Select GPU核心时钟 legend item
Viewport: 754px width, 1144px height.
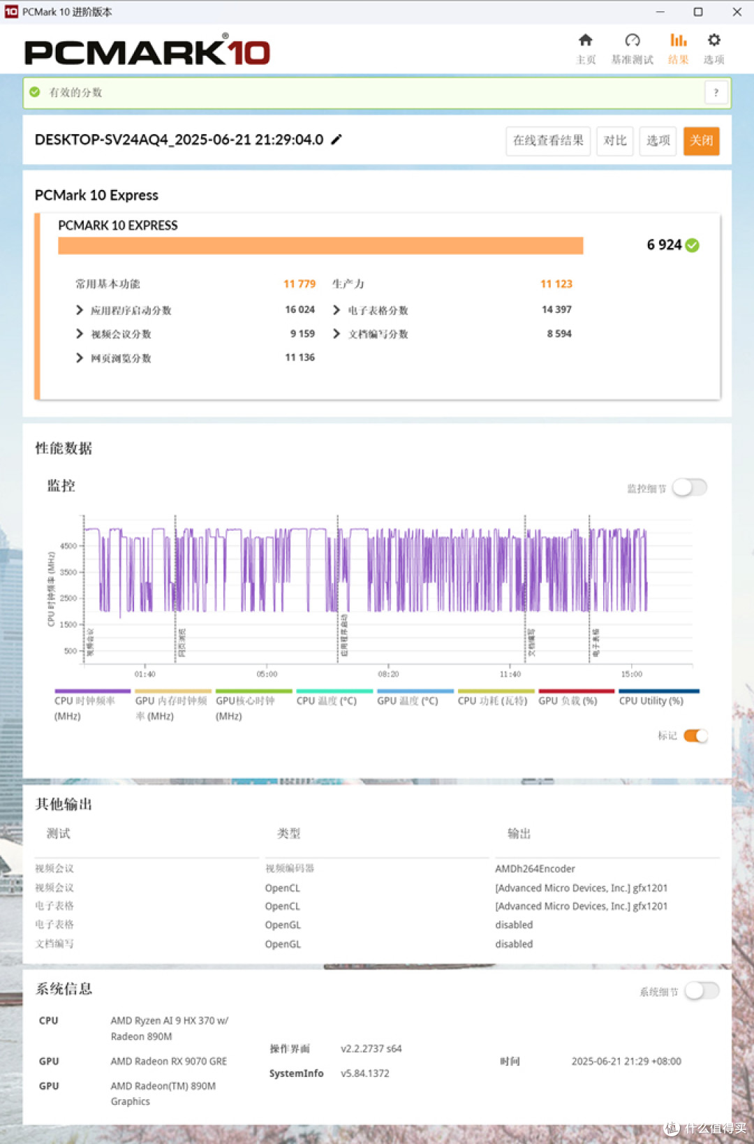[253, 704]
